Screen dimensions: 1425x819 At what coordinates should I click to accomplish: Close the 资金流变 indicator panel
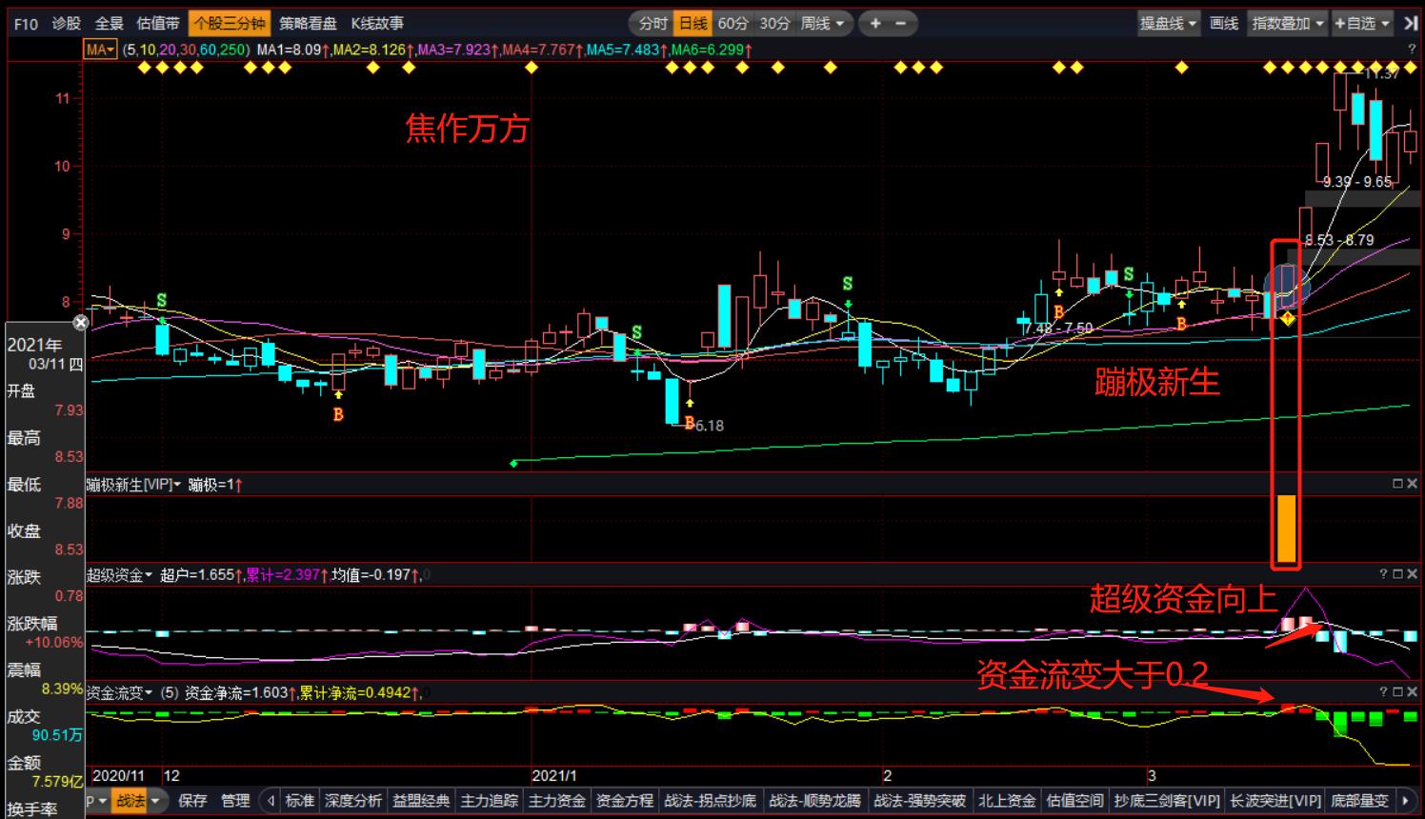(x=1412, y=692)
